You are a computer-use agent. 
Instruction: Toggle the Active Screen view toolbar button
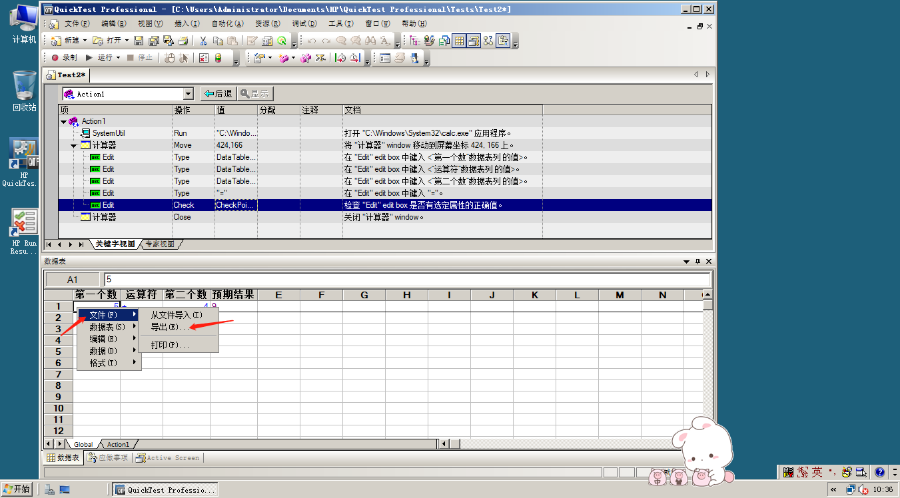pos(474,41)
